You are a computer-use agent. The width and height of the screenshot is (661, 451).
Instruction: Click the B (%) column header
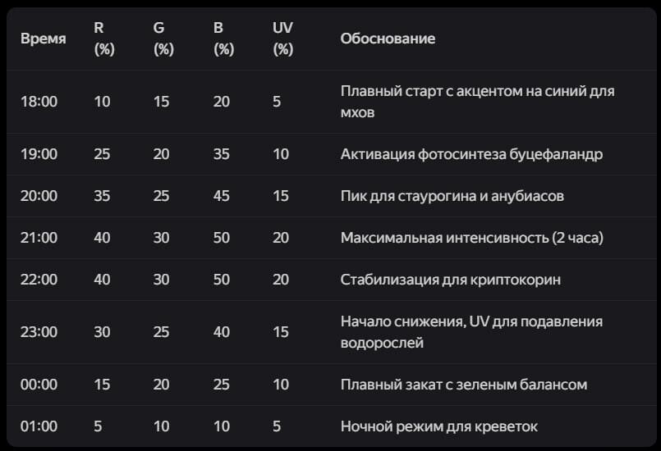click(223, 39)
